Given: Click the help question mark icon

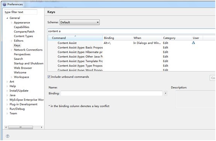Looking at the screenshot, I should [8, 136].
